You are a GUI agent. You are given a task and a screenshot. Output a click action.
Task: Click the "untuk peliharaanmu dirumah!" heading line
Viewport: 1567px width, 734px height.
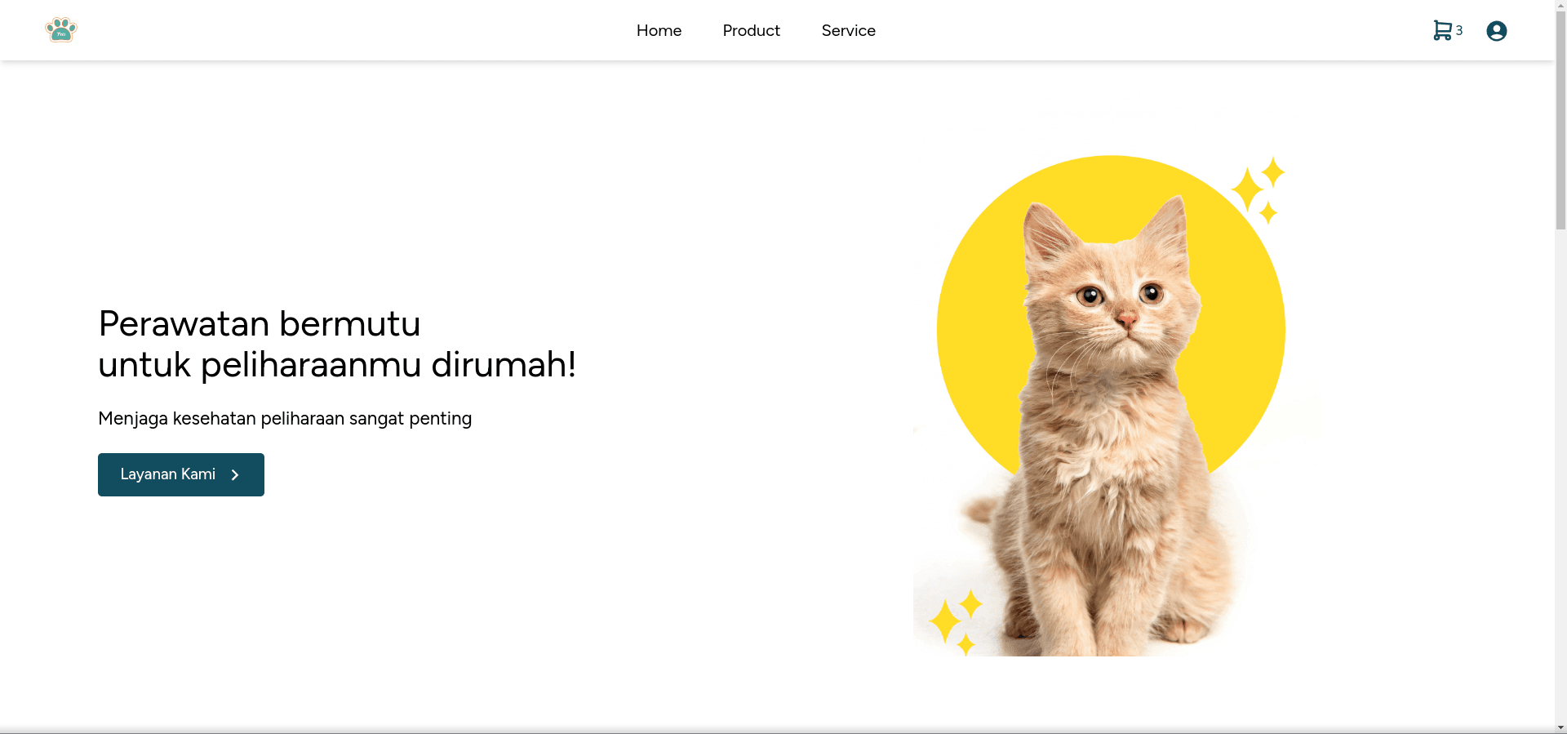point(336,365)
